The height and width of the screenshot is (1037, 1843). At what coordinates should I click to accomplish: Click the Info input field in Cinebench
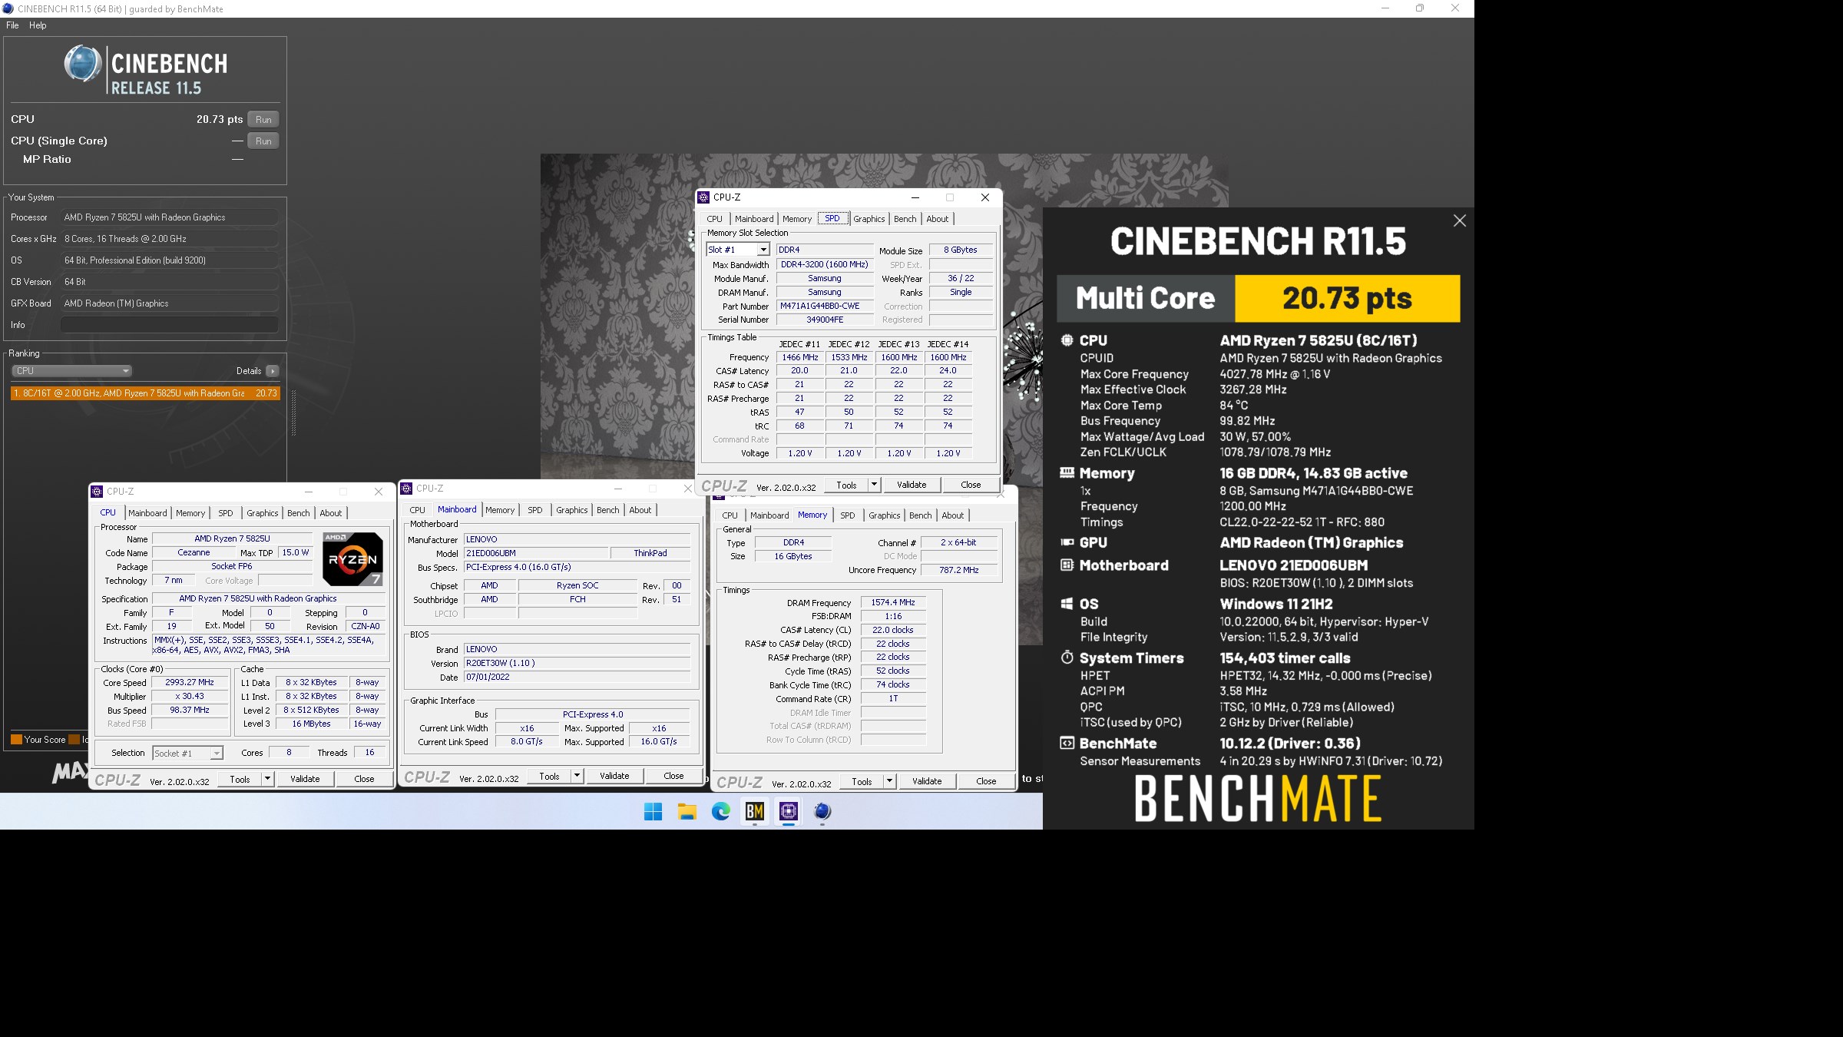(169, 325)
